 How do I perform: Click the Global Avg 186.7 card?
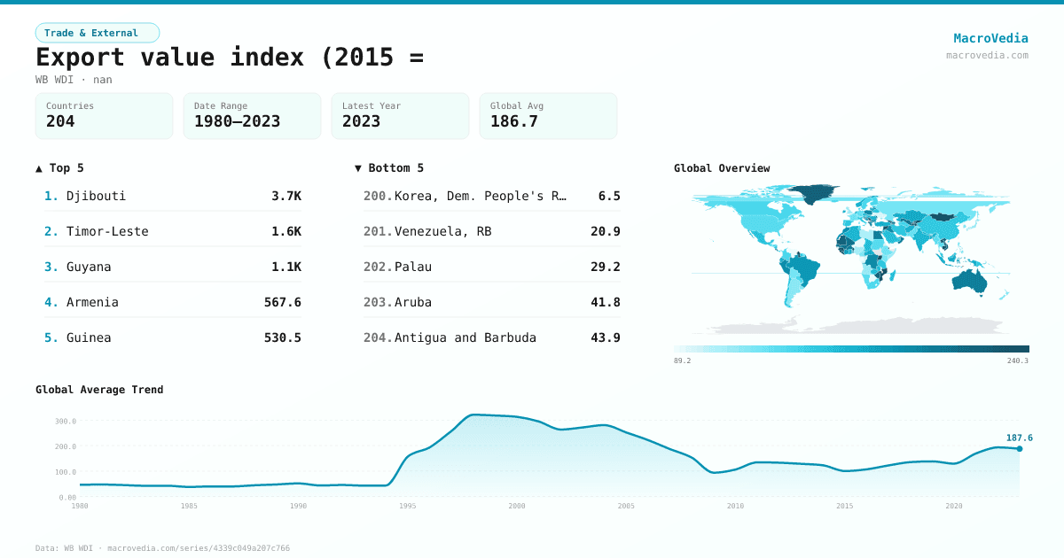tap(548, 116)
